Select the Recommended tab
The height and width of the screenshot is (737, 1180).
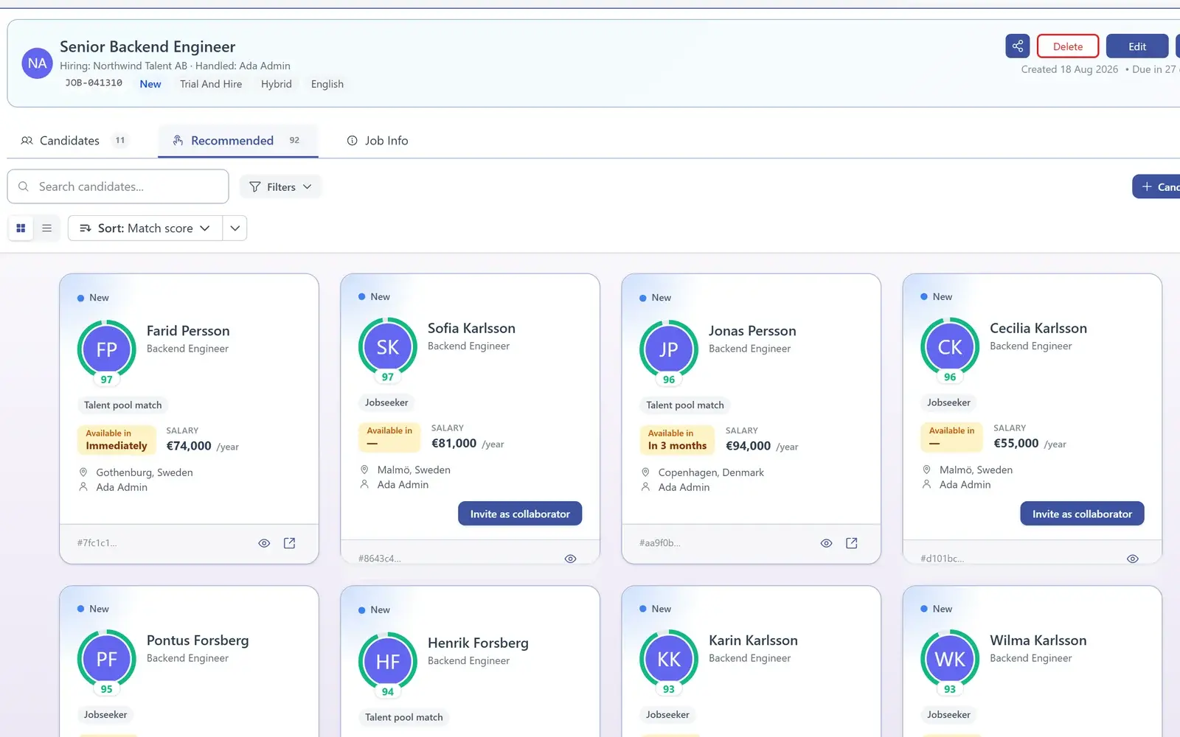tap(237, 141)
